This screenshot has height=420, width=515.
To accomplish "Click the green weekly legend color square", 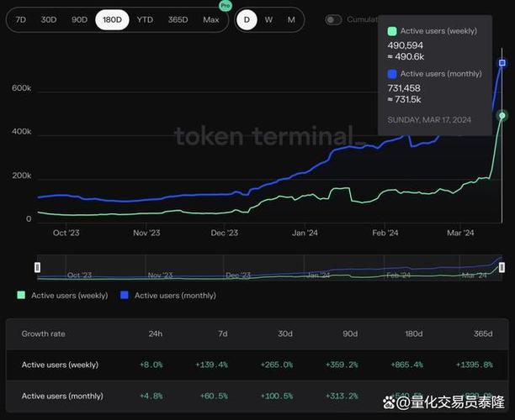I will (21, 295).
